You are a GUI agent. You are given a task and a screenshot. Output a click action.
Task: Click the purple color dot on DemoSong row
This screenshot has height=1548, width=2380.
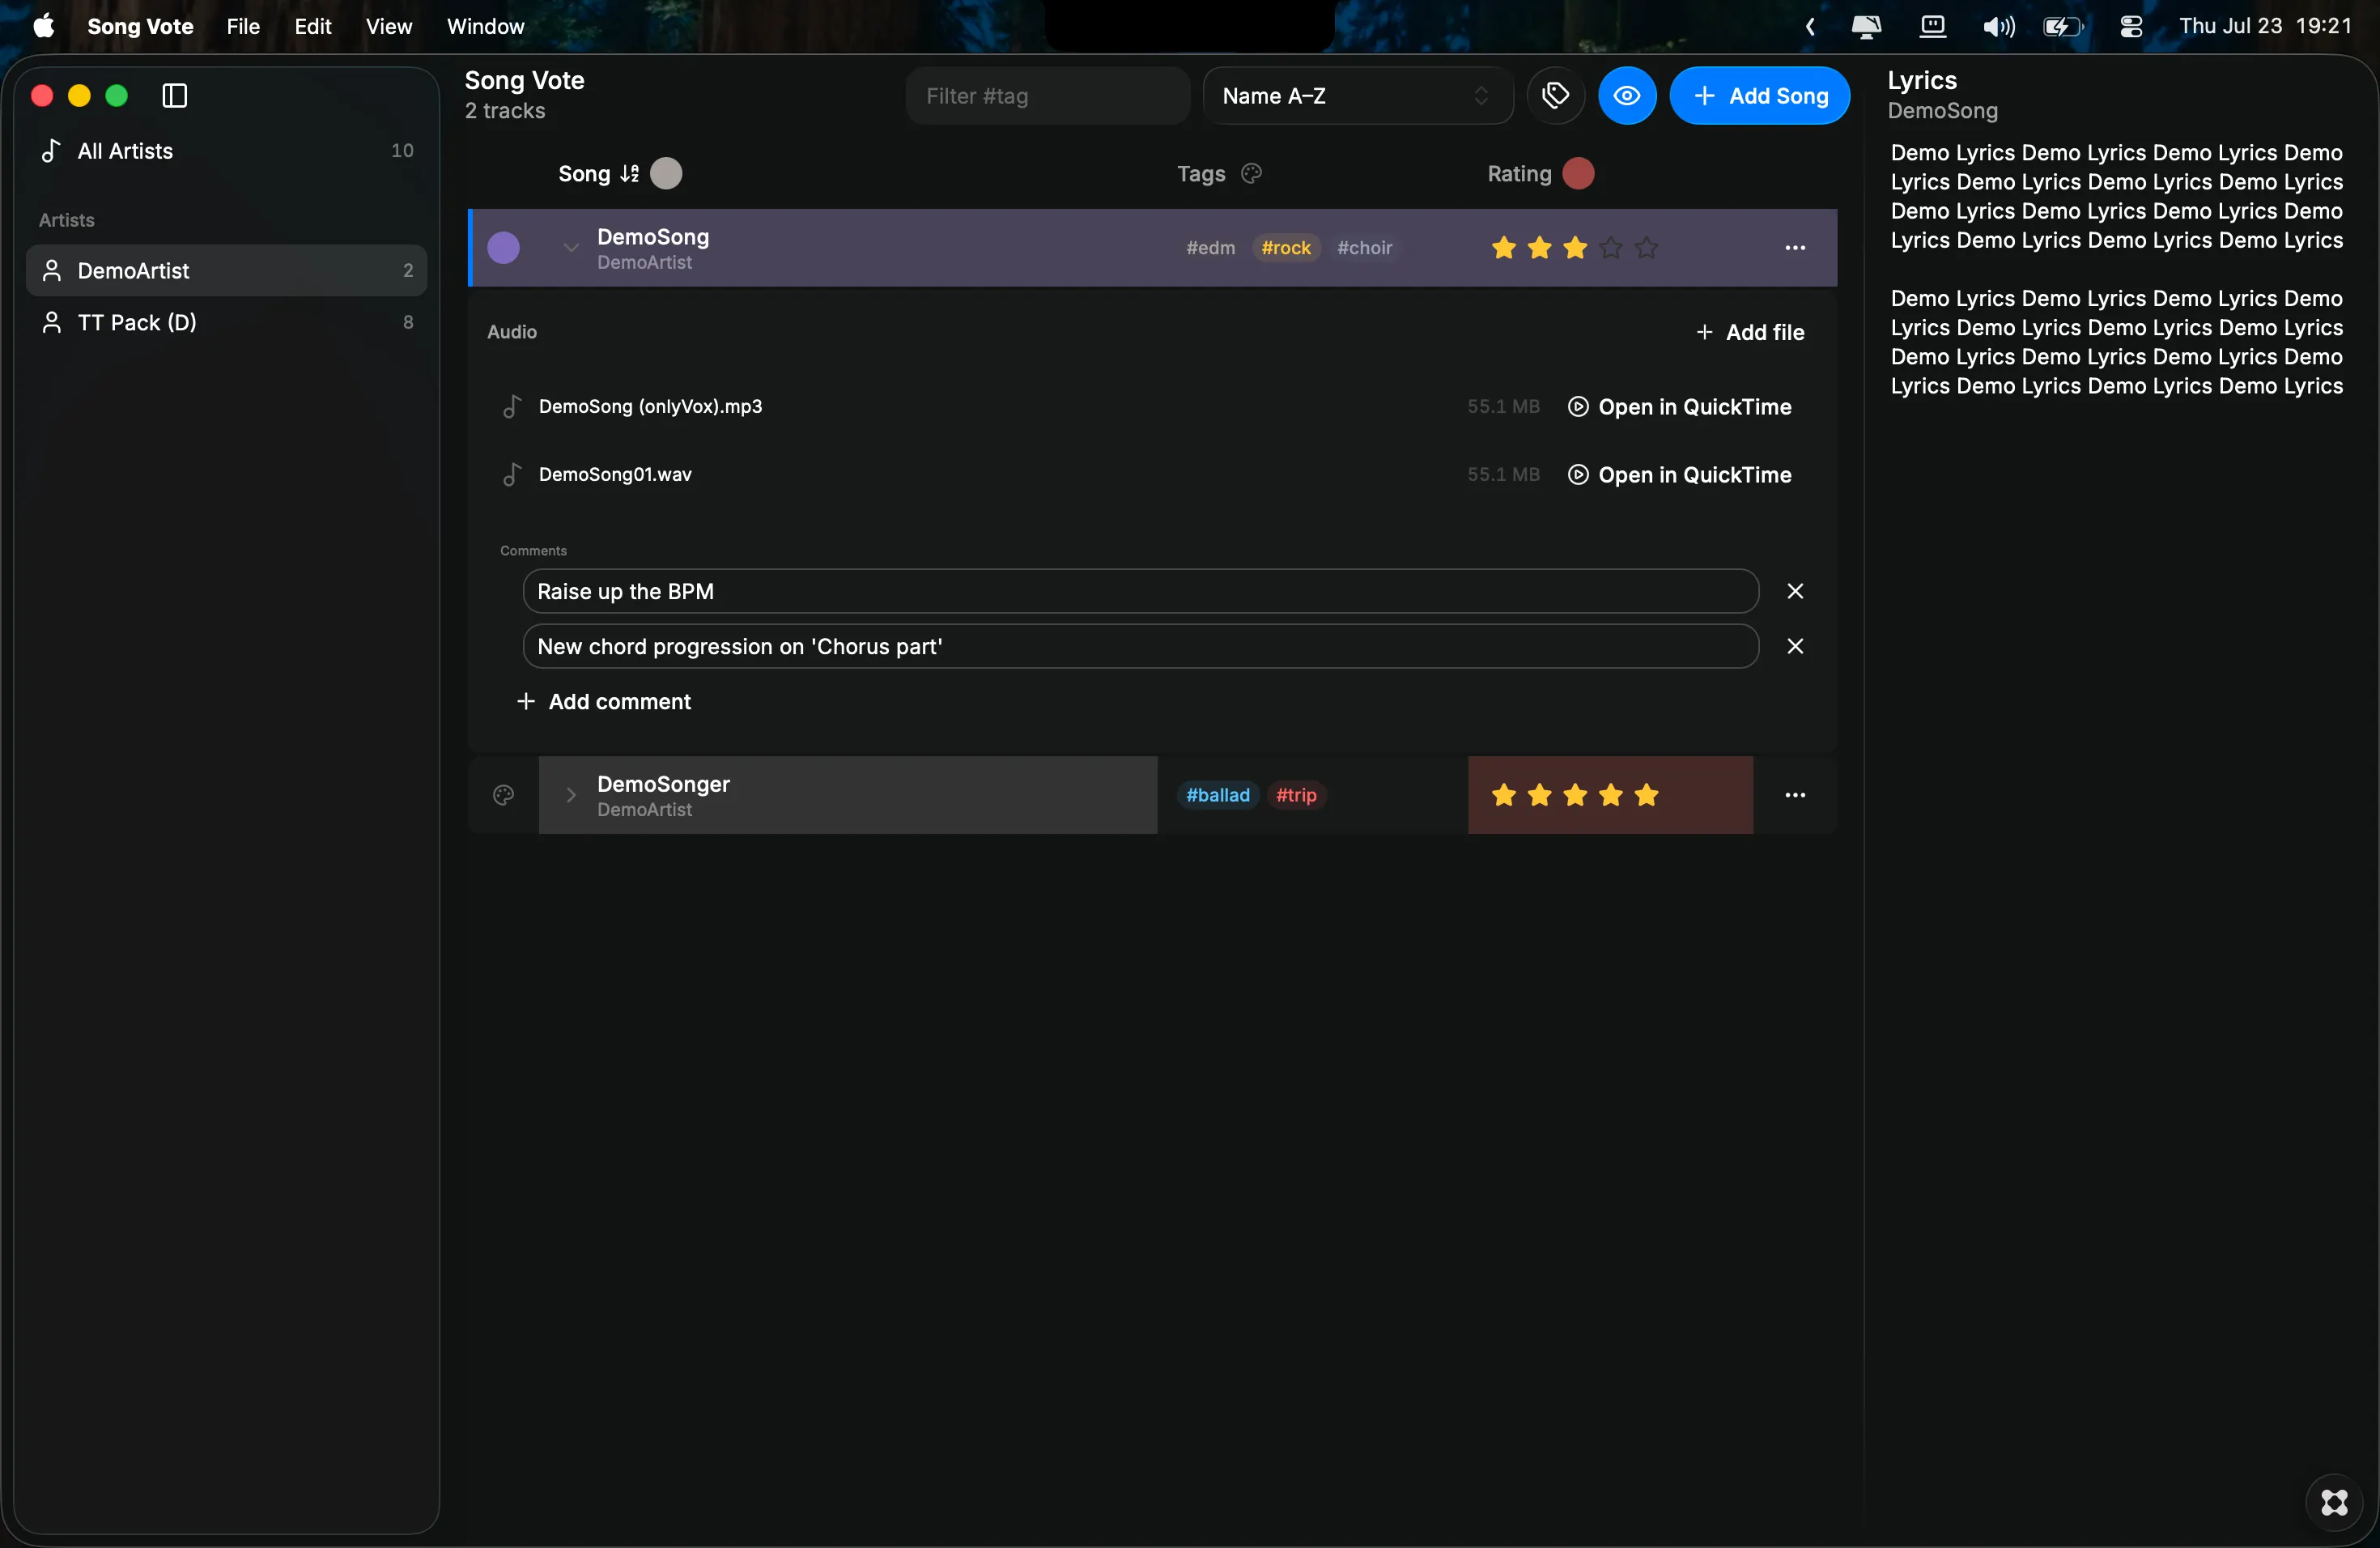point(503,248)
